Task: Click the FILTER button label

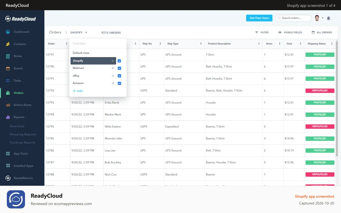Action: tap(265, 32)
